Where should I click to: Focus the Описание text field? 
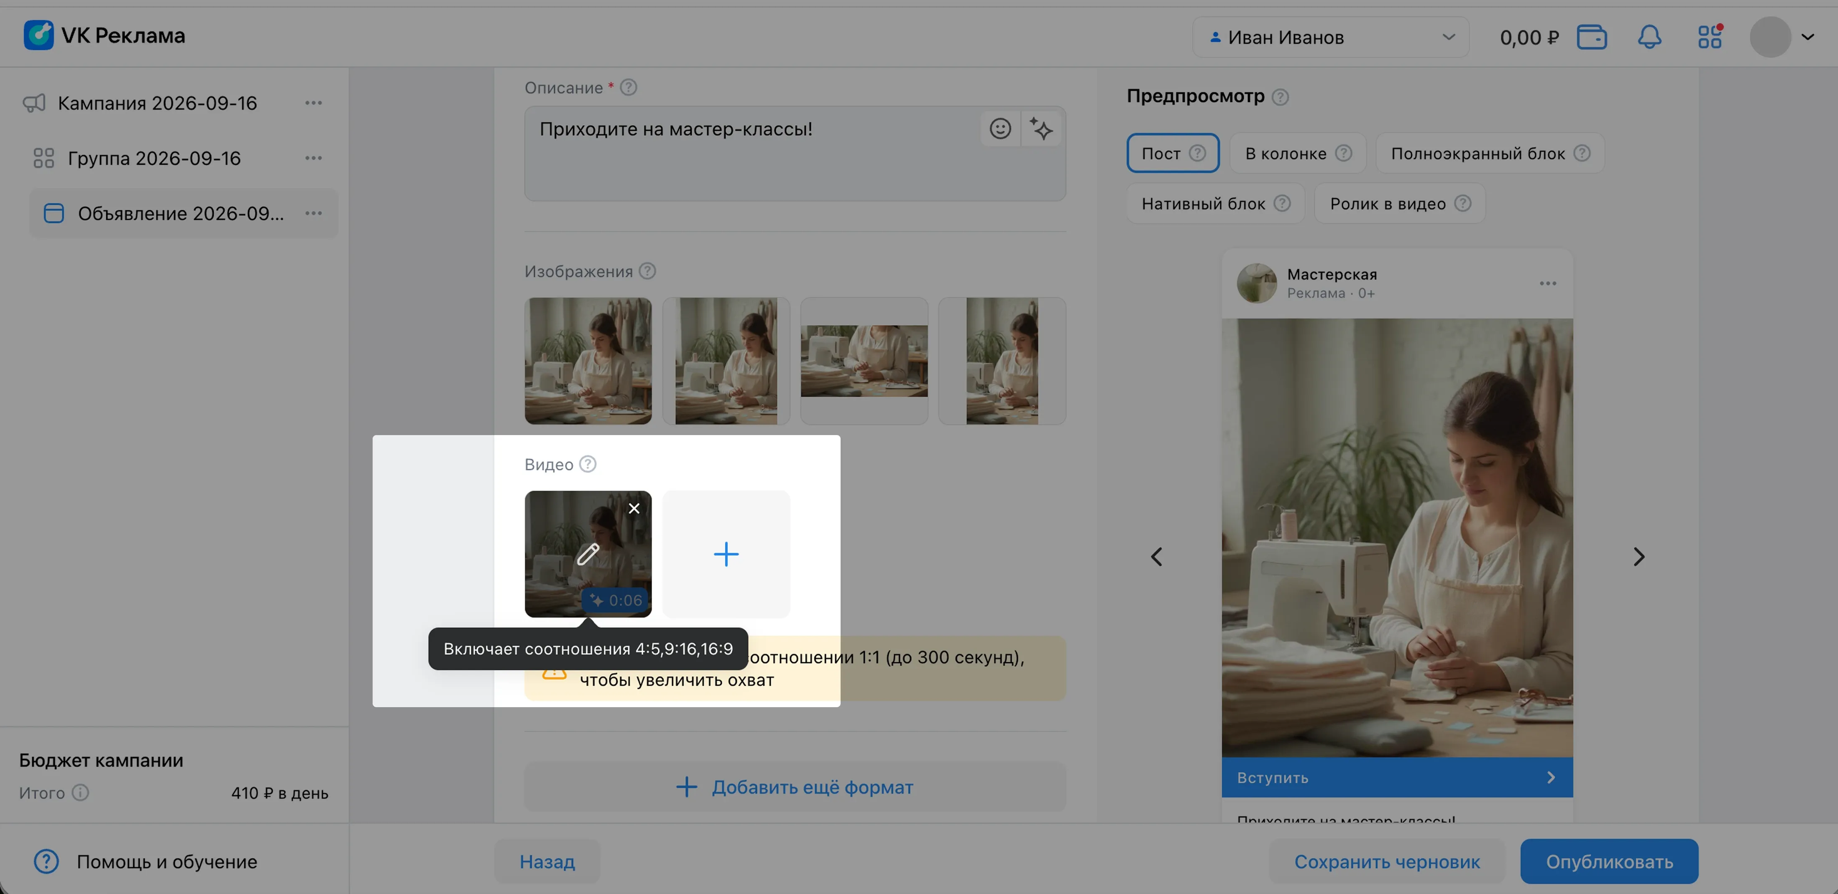click(795, 154)
